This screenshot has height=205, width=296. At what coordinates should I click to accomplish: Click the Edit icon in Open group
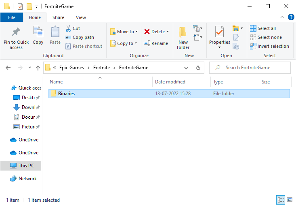click(x=236, y=37)
